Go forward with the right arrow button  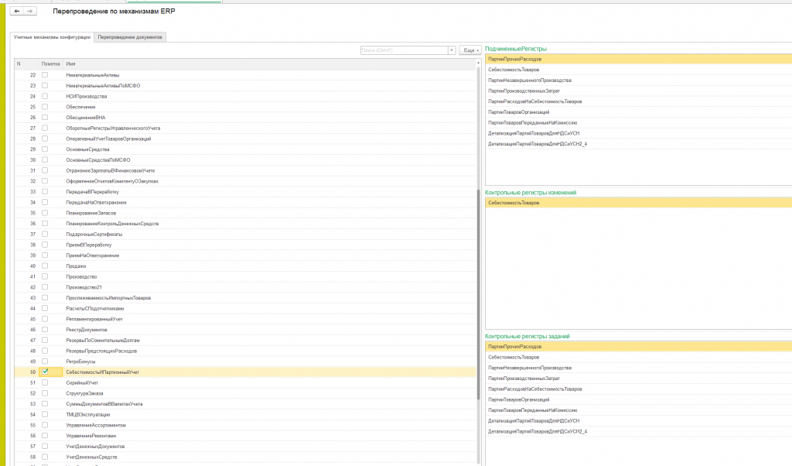(x=30, y=11)
